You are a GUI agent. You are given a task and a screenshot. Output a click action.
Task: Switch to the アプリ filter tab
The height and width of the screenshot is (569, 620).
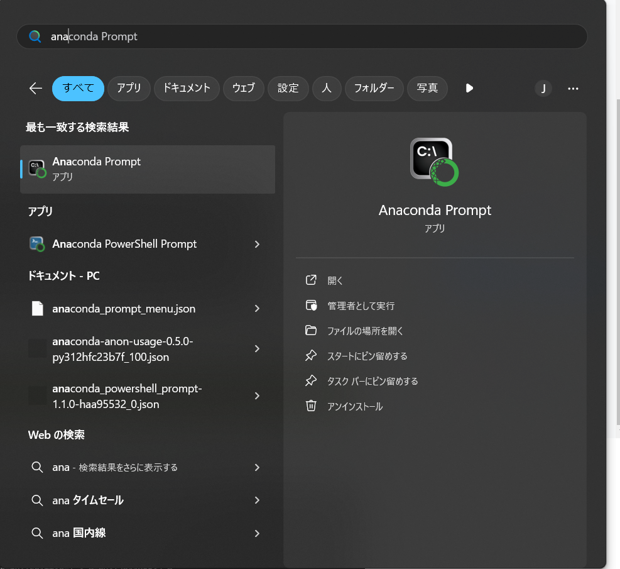pyautogui.click(x=129, y=88)
